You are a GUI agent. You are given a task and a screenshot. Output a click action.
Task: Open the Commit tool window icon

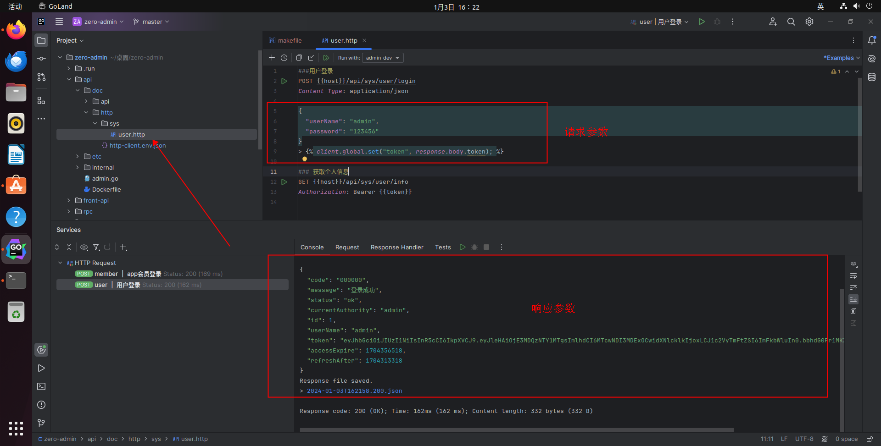[41, 59]
